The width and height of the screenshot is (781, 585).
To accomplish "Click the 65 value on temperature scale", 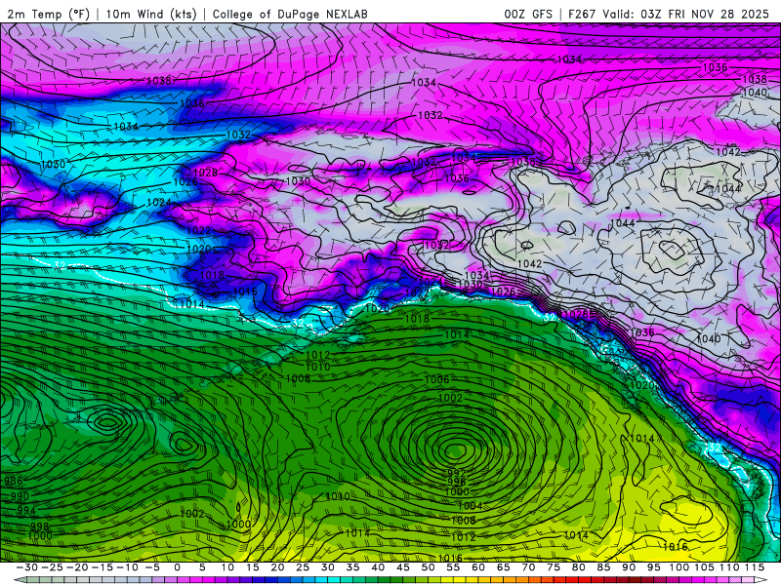I will 504,567.
